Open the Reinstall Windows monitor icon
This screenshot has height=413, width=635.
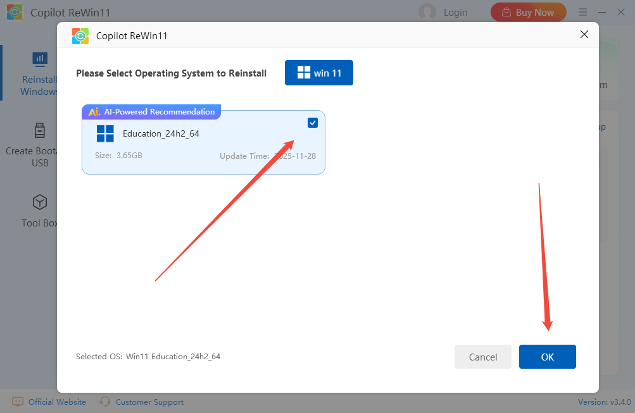pos(40,59)
